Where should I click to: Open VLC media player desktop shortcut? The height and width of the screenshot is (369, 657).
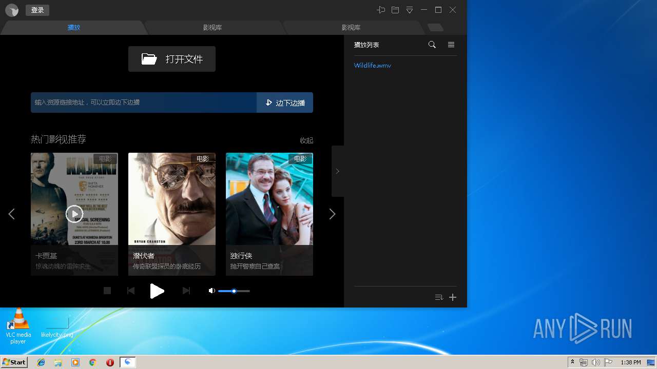coord(18,326)
